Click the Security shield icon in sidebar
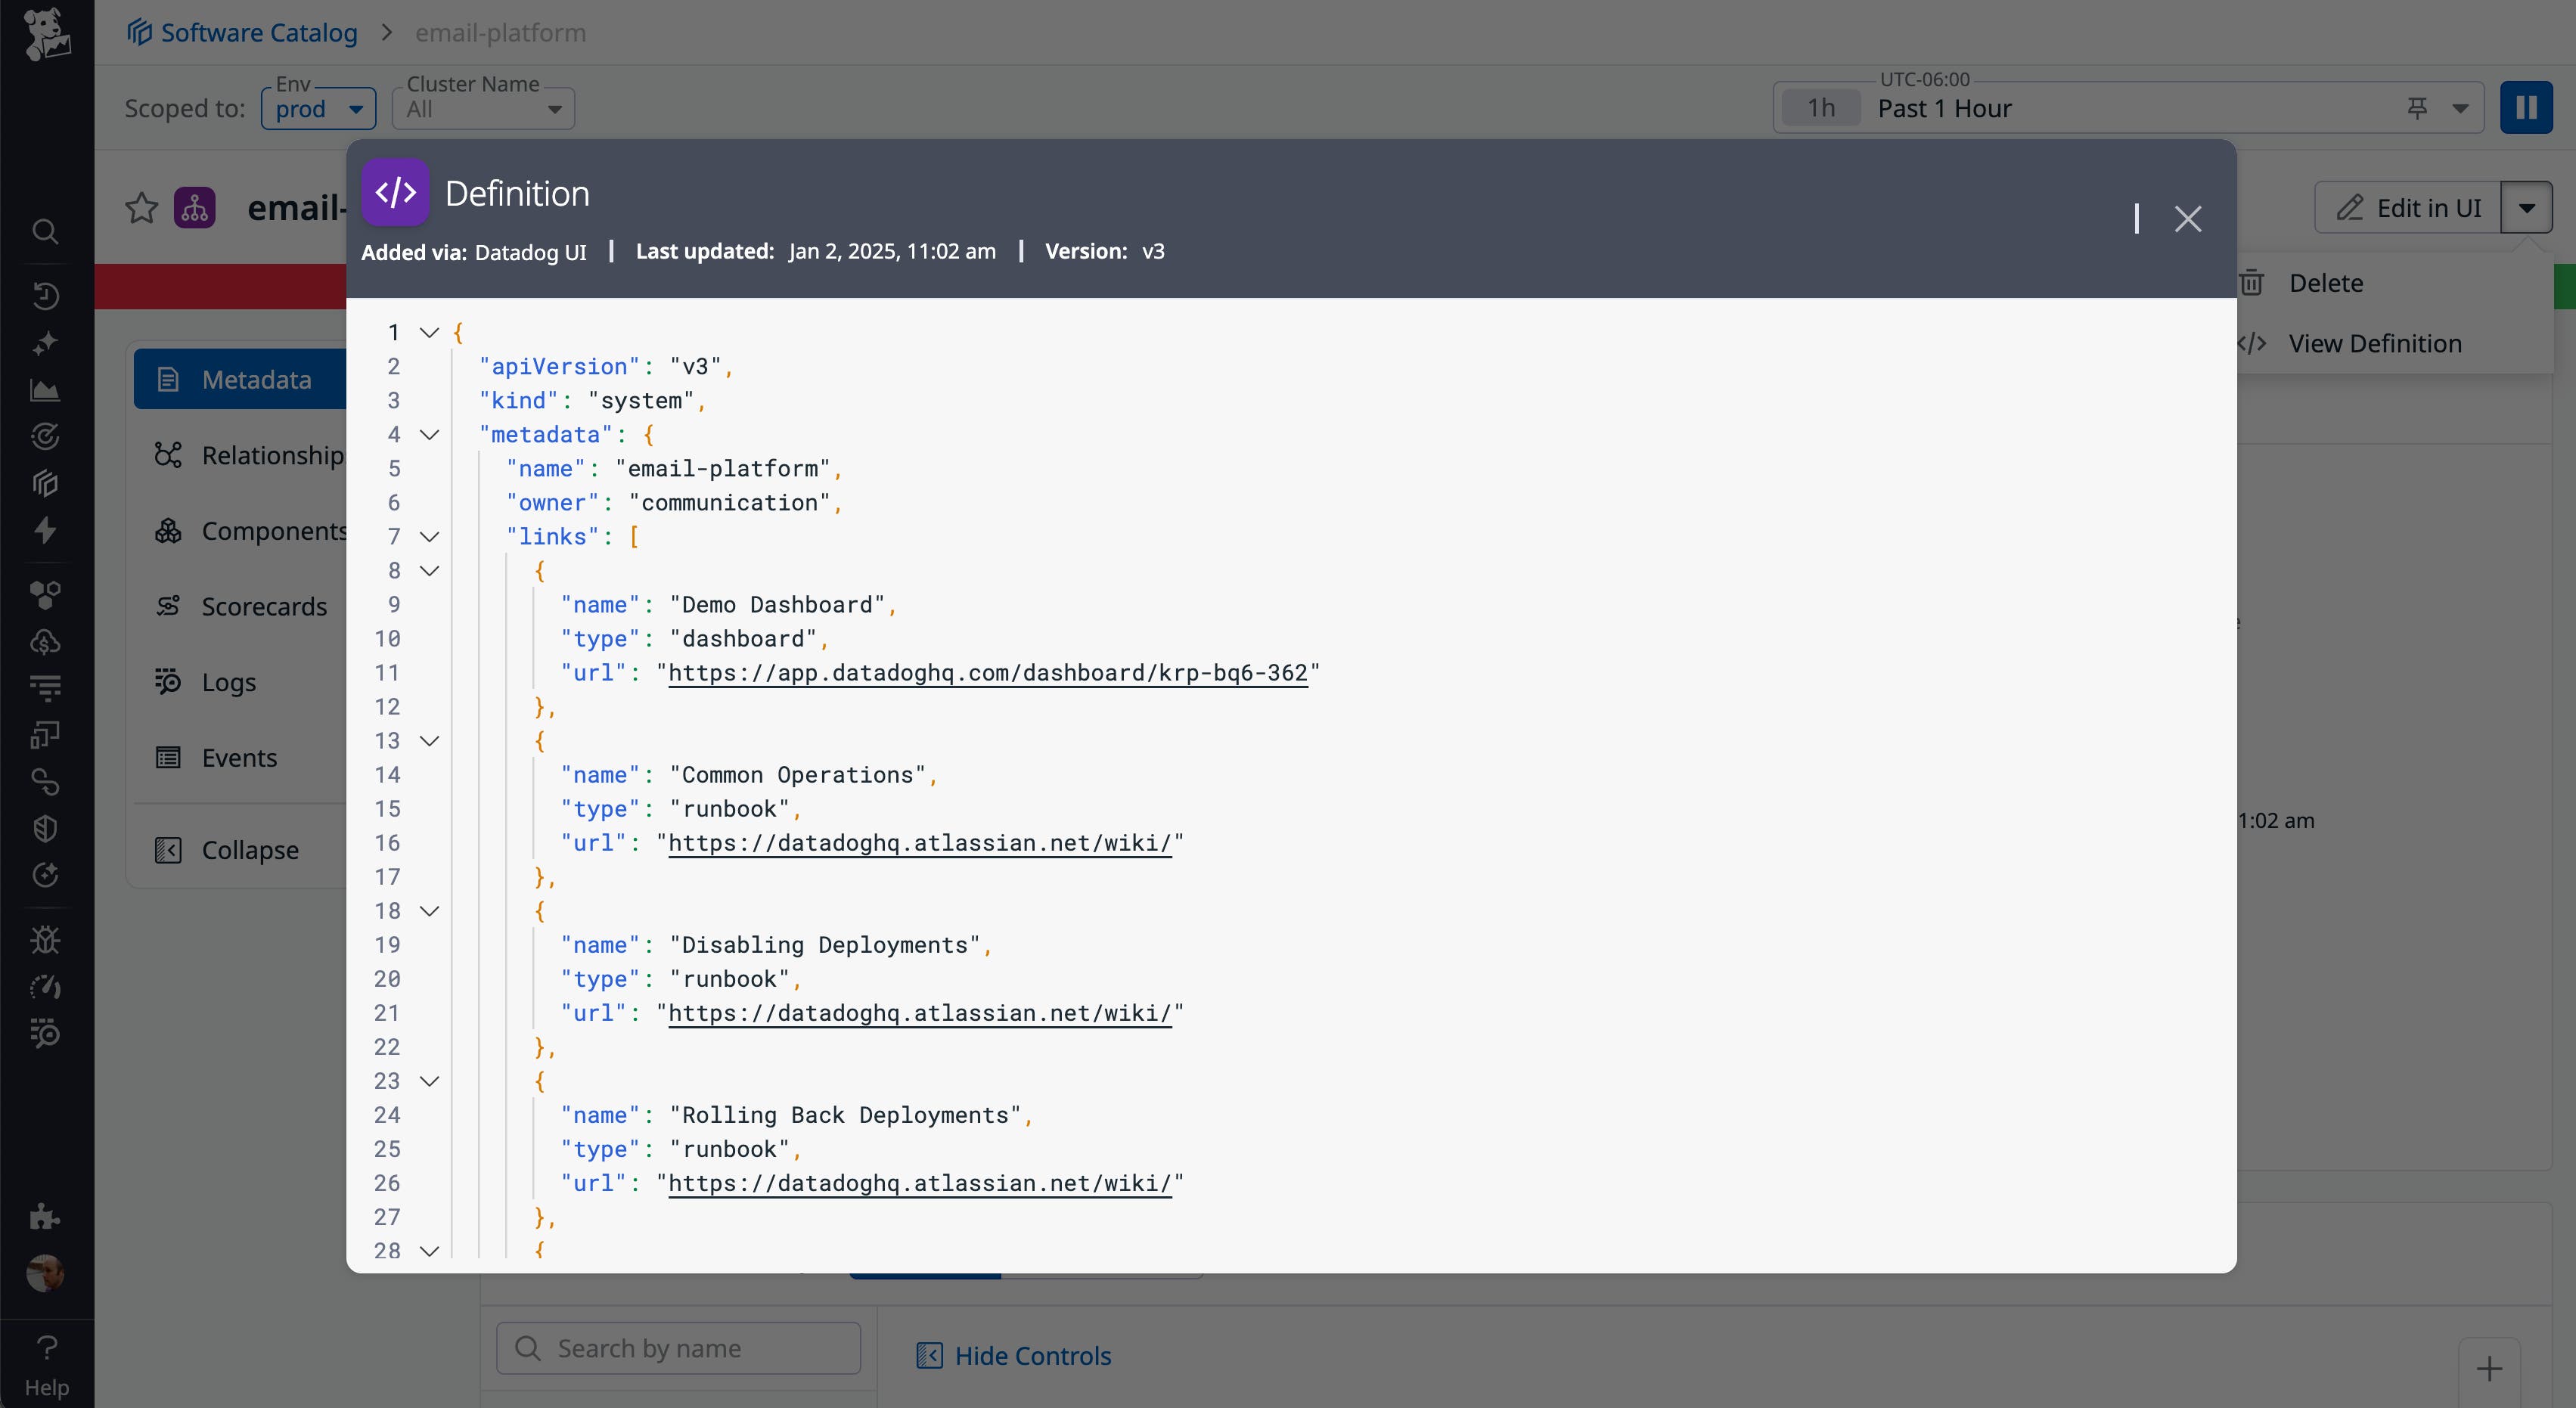Image resolution: width=2576 pixels, height=1408 pixels. [x=46, y=827]
